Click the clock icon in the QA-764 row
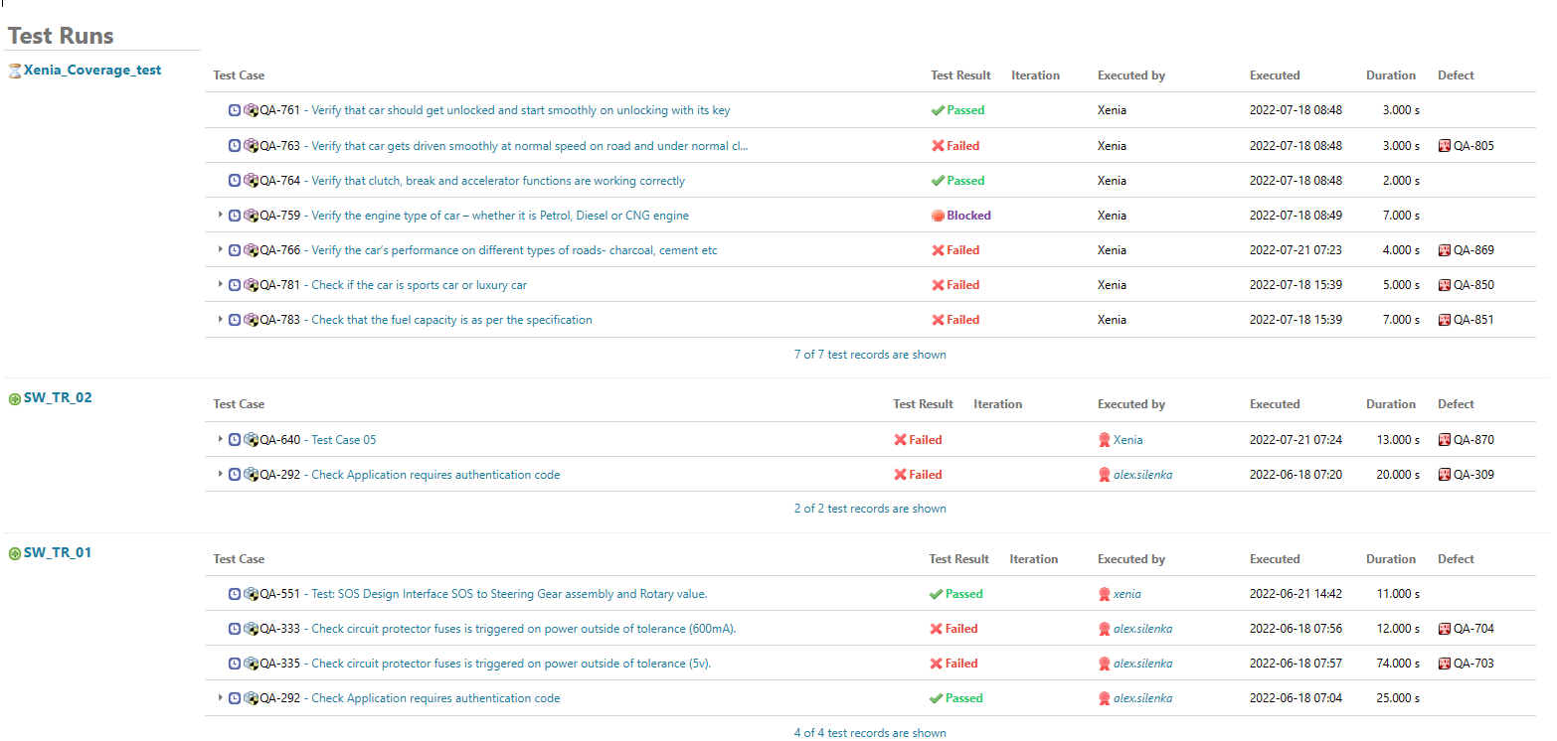 [x=235, y=181]
